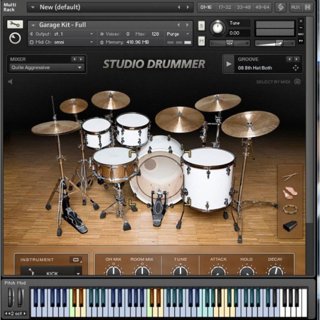Select the tambourine in the percussion side panel
Viewport: 320px width, 320px height.
click(290, 210)
